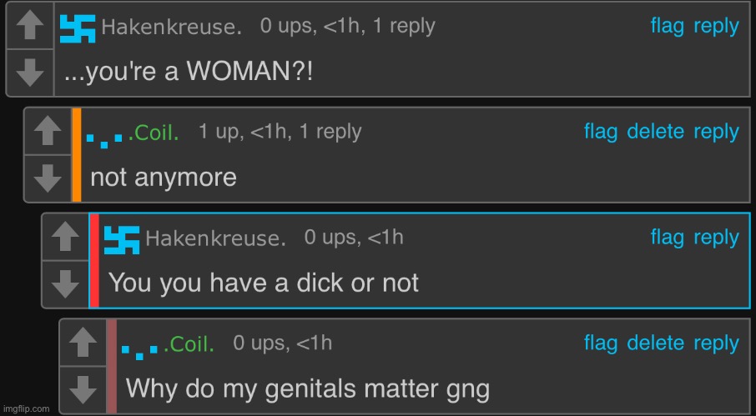Reply to the top comment
Screen dimensions: 756x416
click(716, 26)
